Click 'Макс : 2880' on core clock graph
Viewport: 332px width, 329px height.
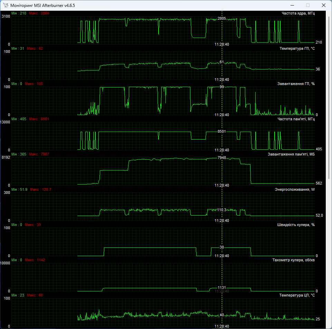point(39,13)
